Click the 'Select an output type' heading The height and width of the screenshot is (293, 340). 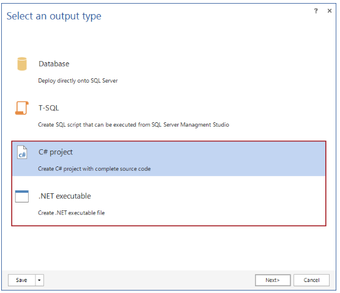tap(54, 17)
